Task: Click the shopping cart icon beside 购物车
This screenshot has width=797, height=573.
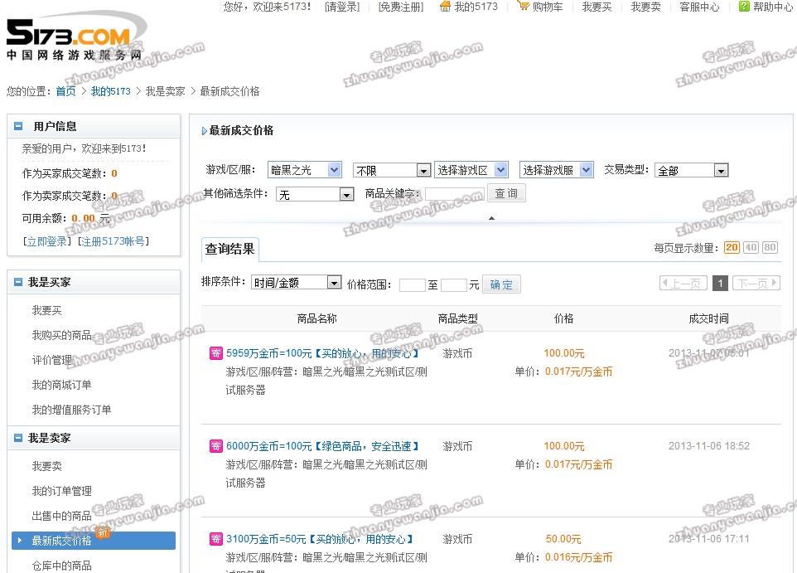Action: coord(523,7)
